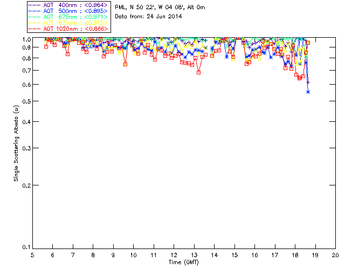Click the blue star data point near 0.55
Viewport: 345px width, 276px height.
tap(308, 92)
